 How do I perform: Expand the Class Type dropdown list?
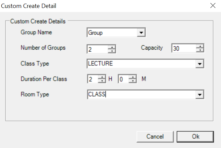tap(200, 64)
